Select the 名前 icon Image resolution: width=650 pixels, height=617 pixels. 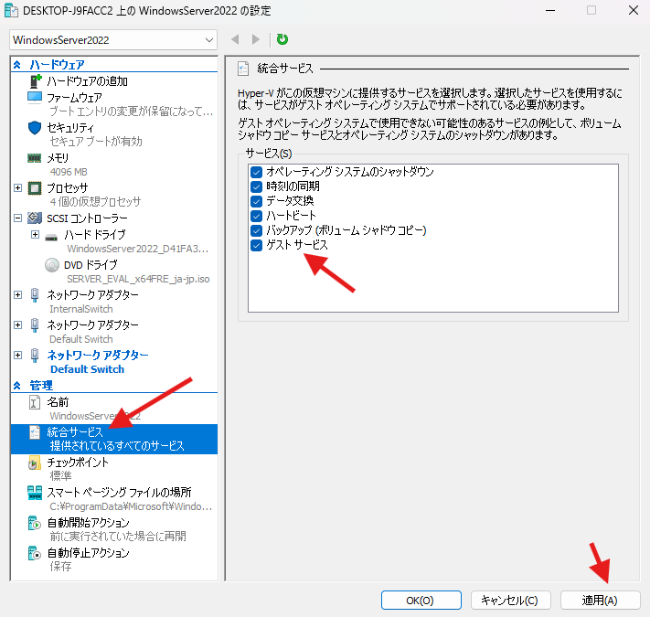coord(35,402)
